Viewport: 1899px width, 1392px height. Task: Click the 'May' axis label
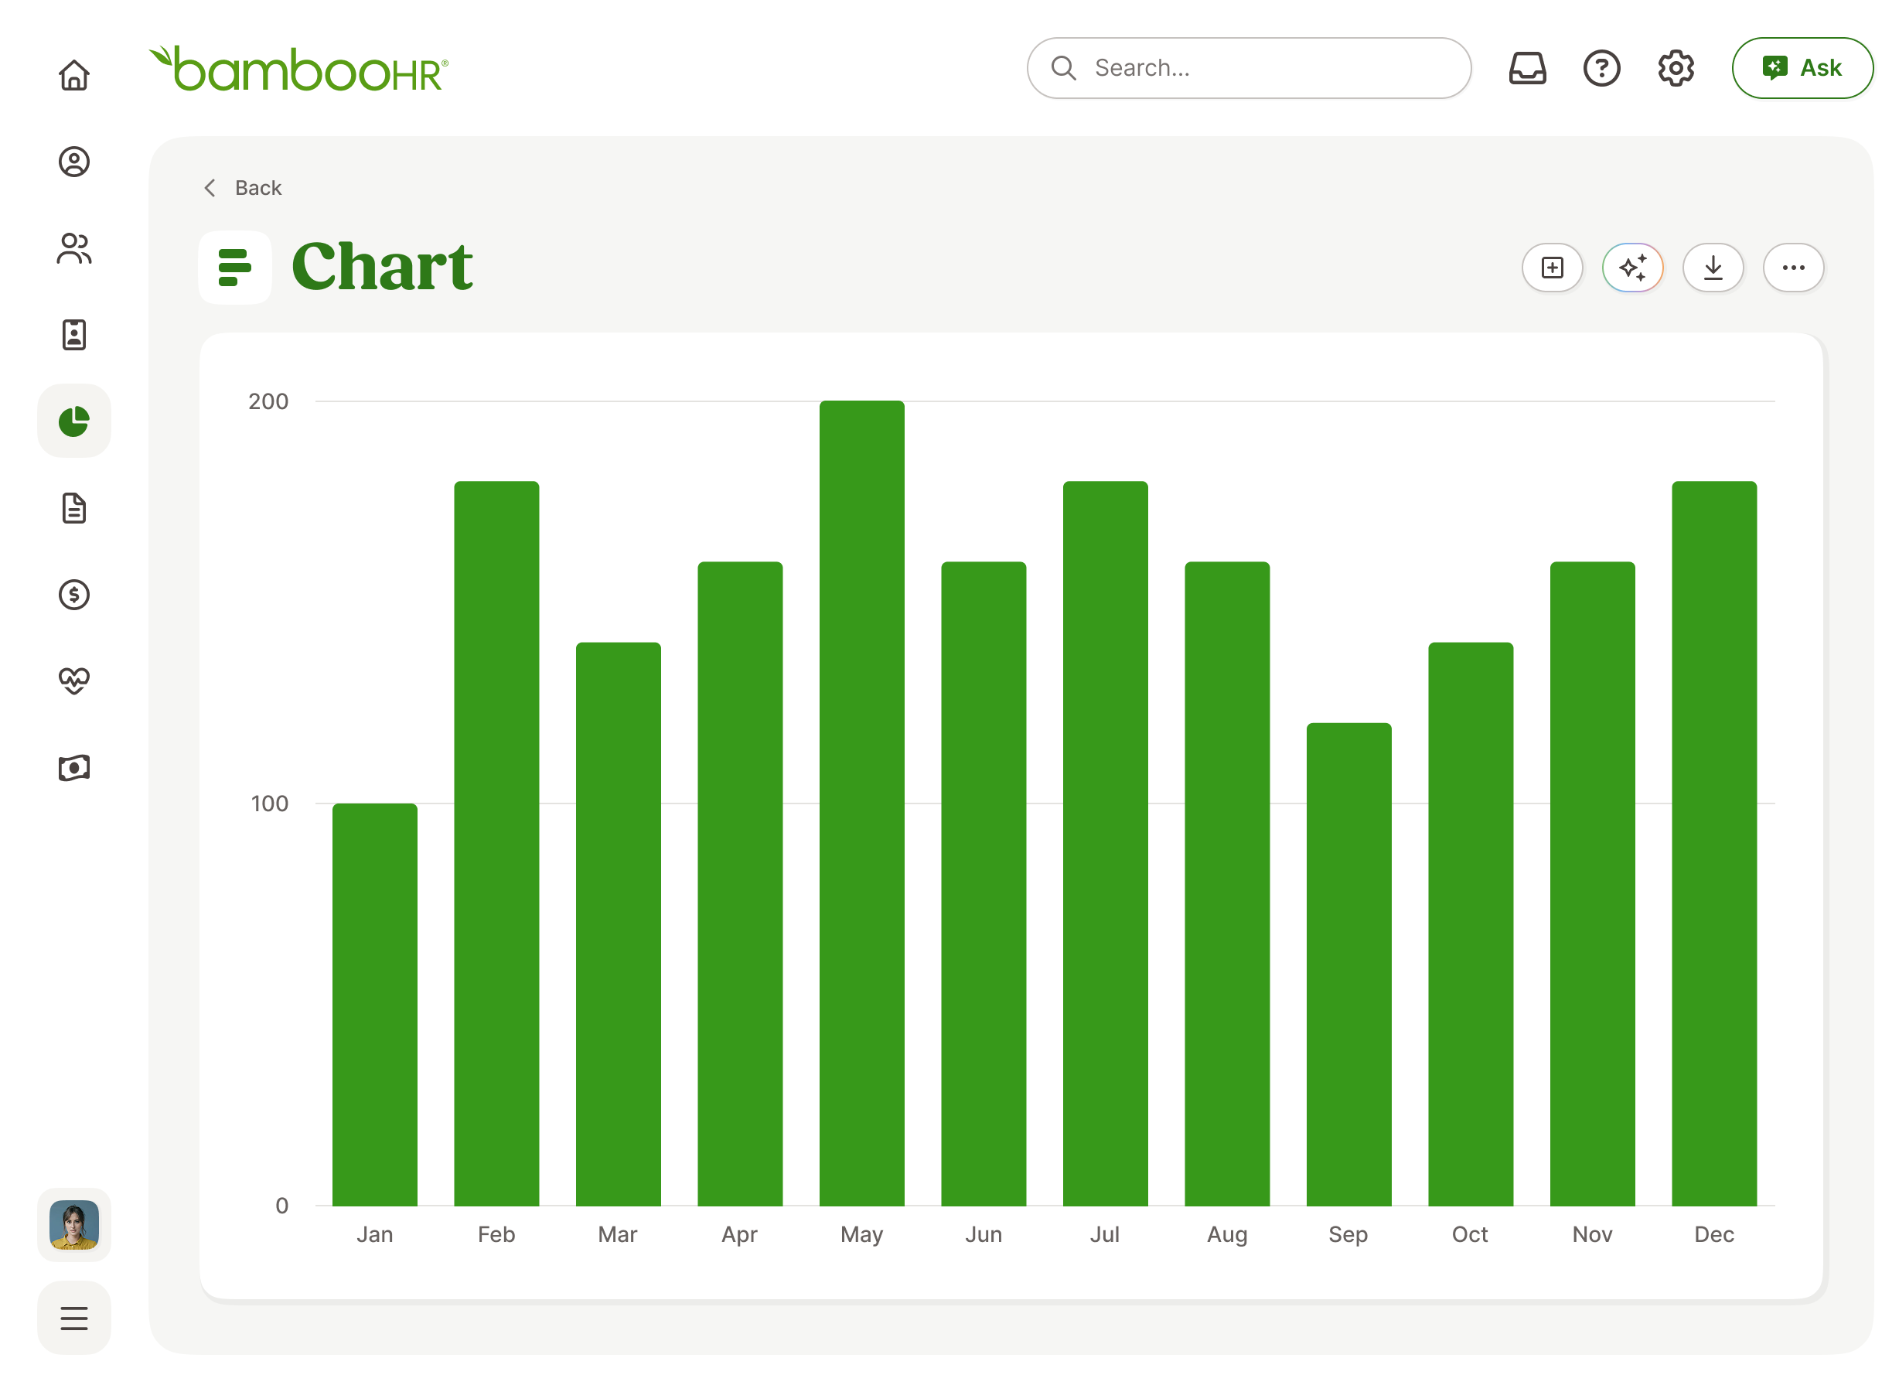(862, 1234)
